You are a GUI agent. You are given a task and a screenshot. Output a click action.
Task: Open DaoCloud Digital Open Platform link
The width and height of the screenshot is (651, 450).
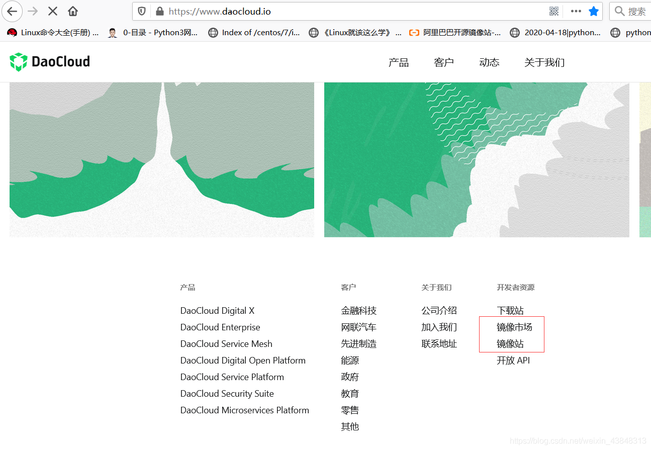(243, 361)
